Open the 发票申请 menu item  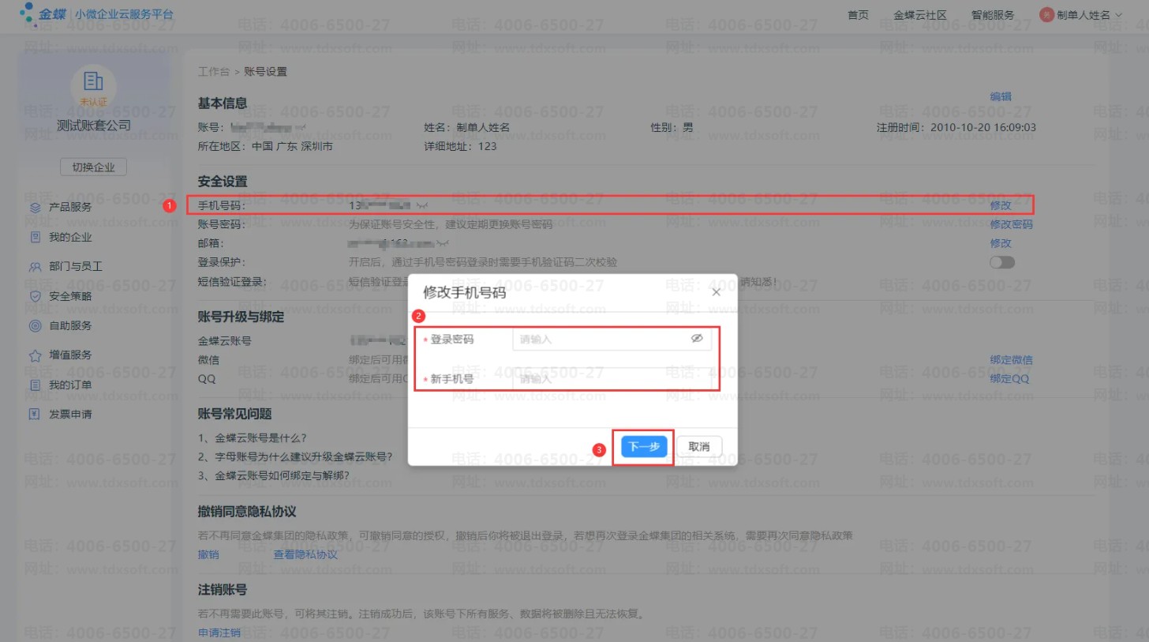pos(70,414)
